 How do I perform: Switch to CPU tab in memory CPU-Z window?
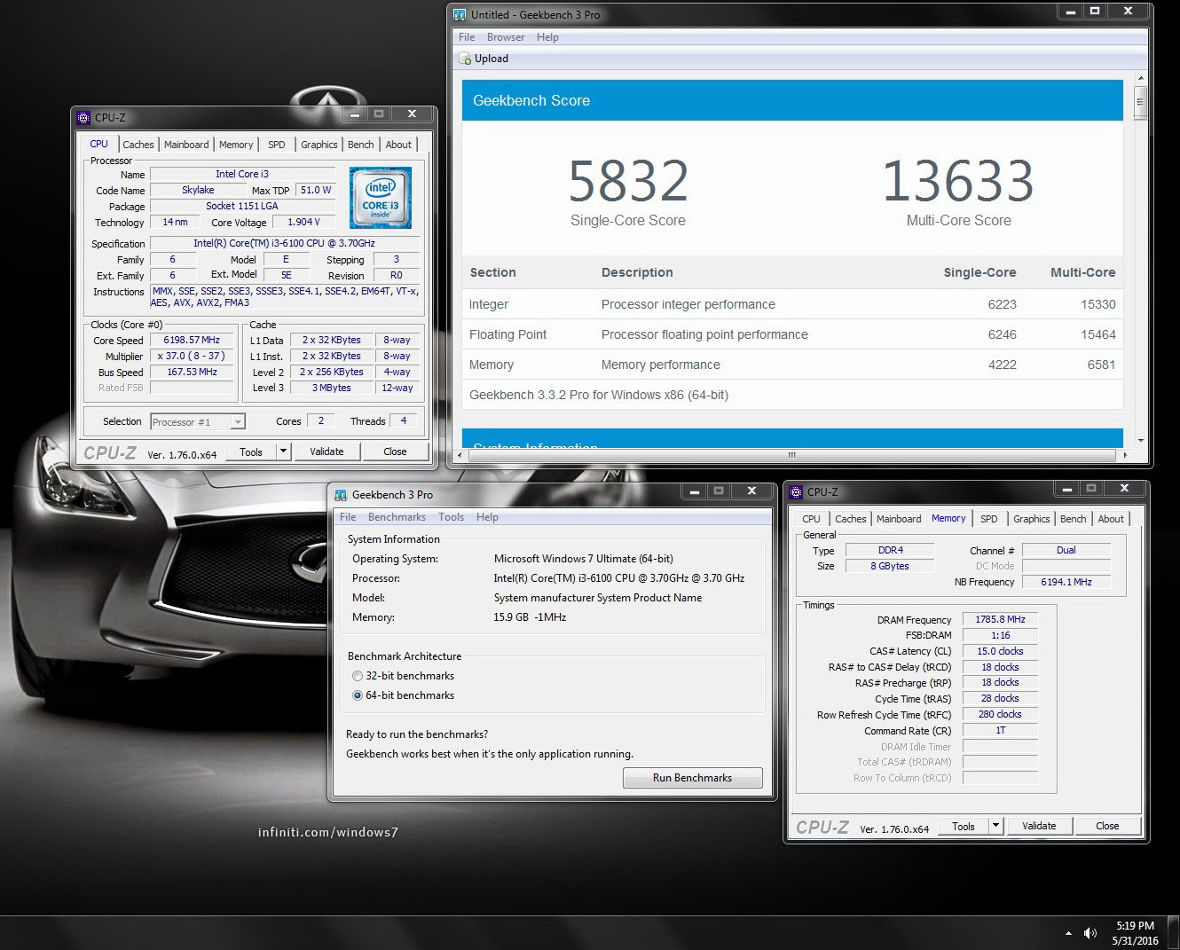(812, 519)
